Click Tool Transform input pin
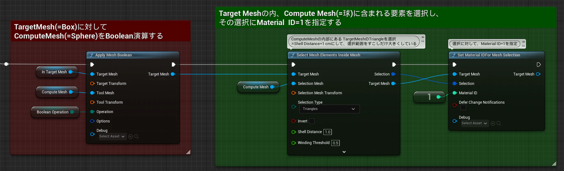 click(x=92, y=102)
